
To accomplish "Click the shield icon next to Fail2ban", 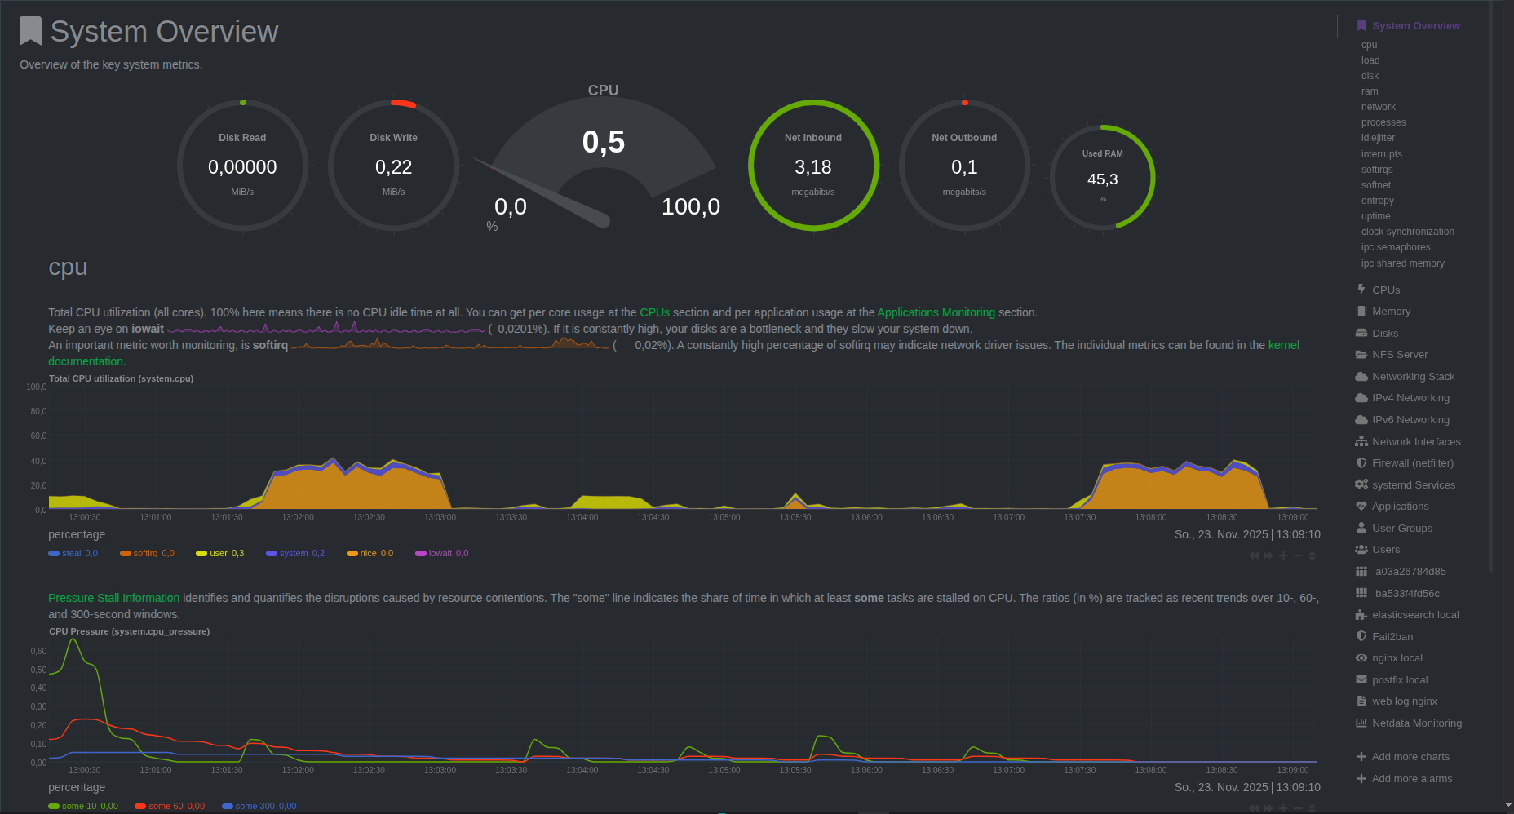I will click(x=1361, y=636).
